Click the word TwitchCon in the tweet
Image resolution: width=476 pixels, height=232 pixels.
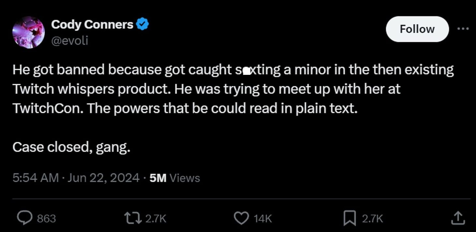coord(48,109)
